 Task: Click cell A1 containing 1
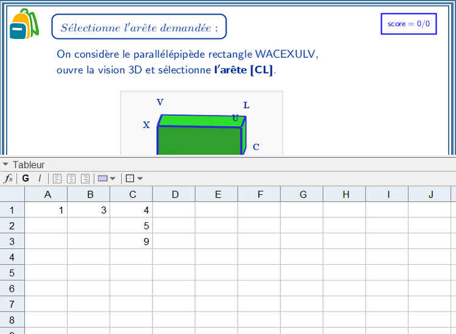46,210
